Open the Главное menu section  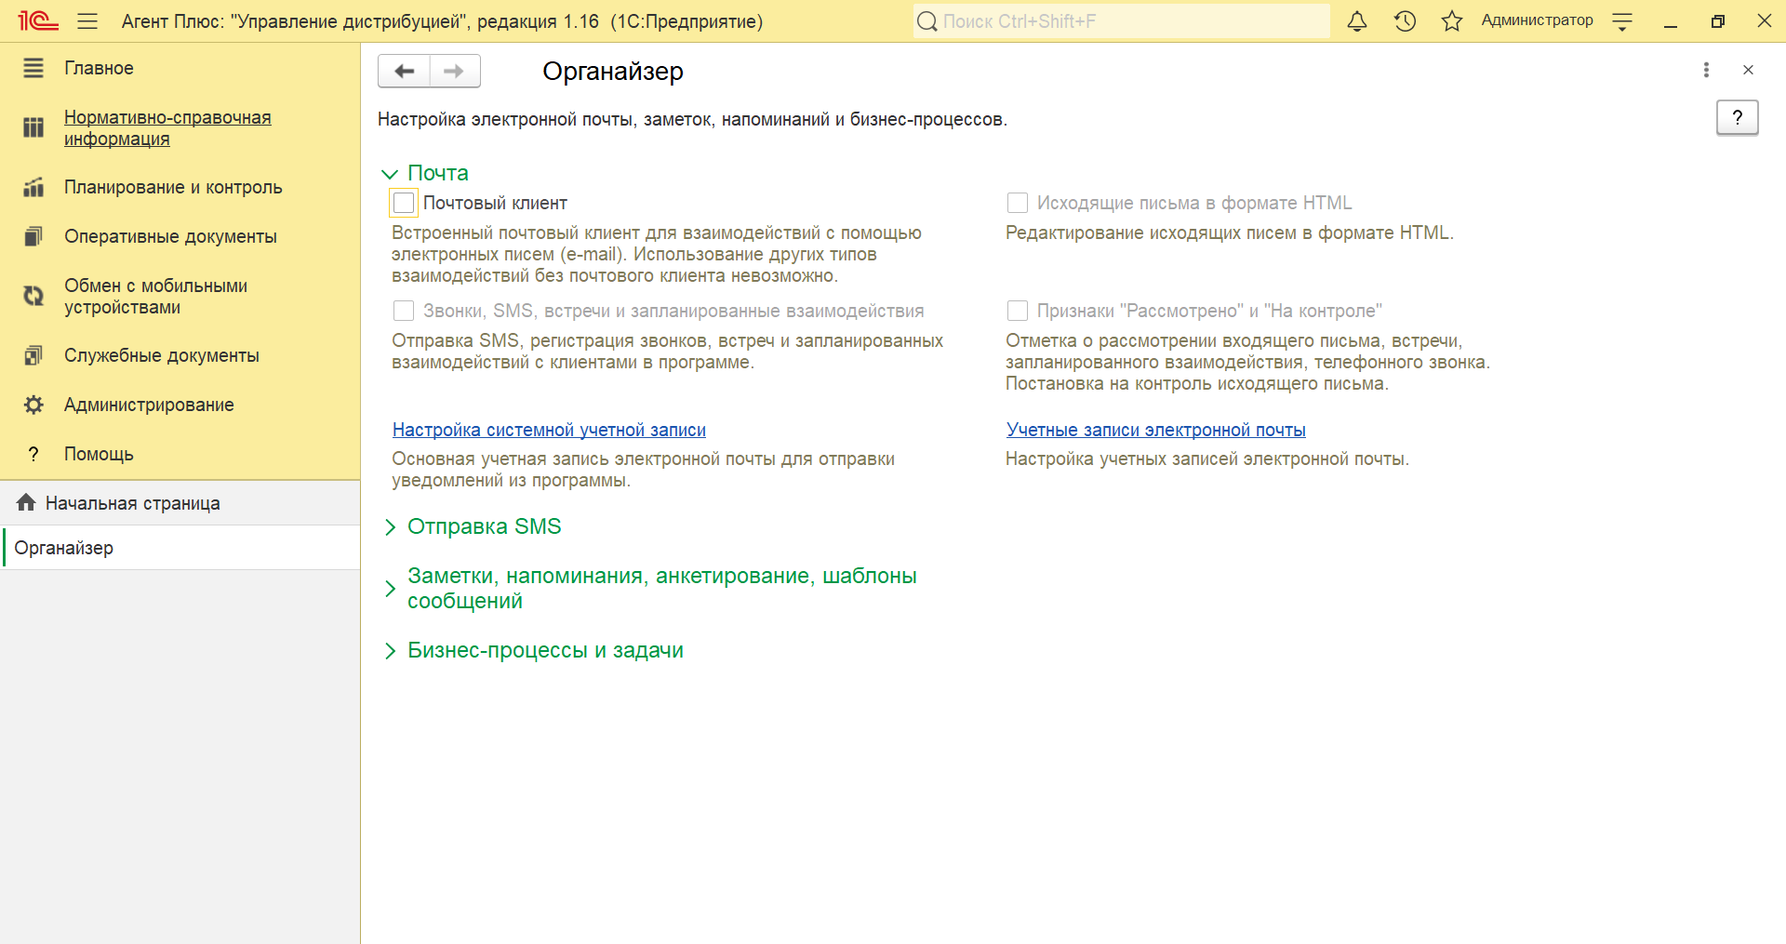pos(99,68)
